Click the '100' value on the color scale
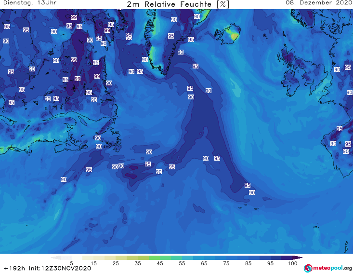The height and width of the screenshot is (273, 353). pos(292,263)
